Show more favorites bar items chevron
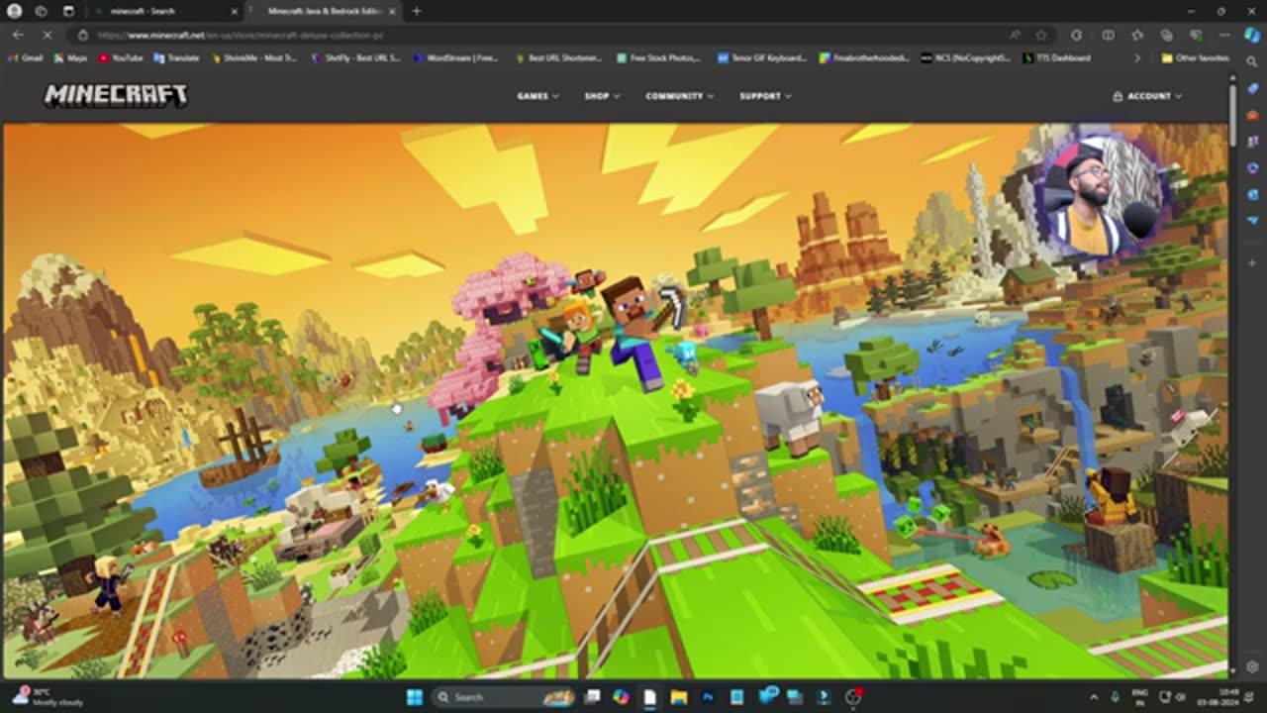Image resolution: width=1267 pixels, height=713 pixels. click(1136, 58)
